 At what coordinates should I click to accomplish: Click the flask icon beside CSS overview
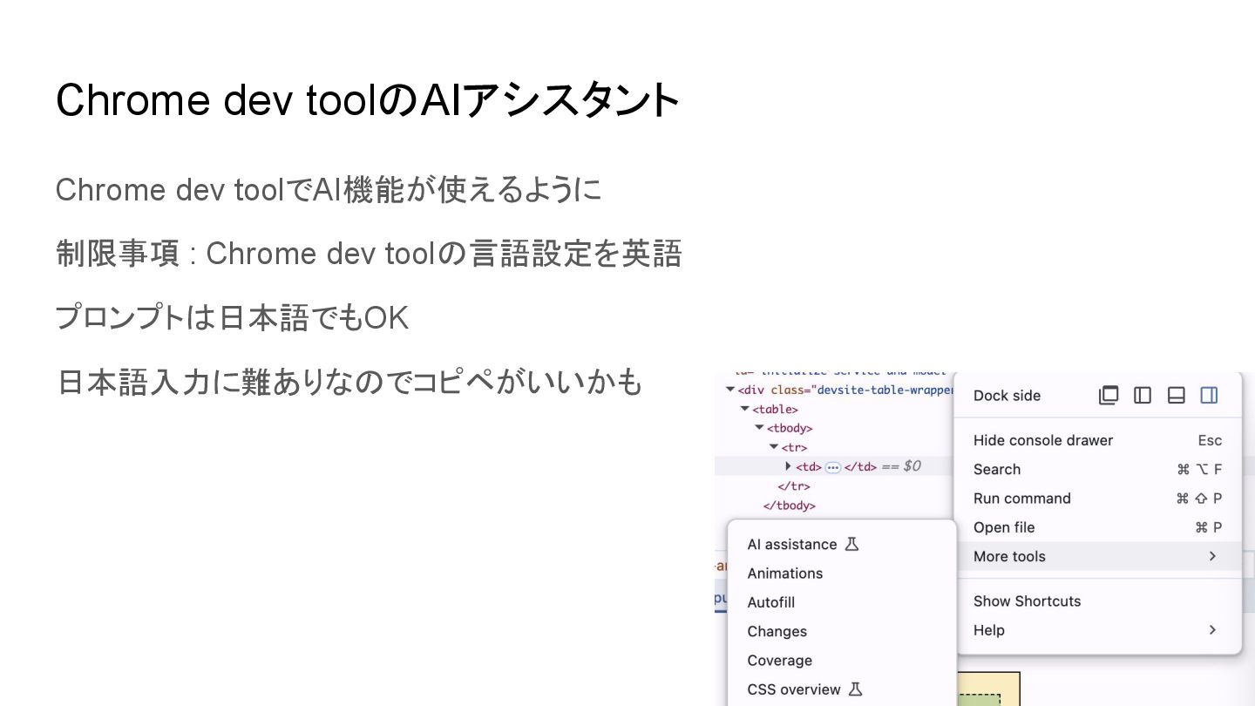855,689
